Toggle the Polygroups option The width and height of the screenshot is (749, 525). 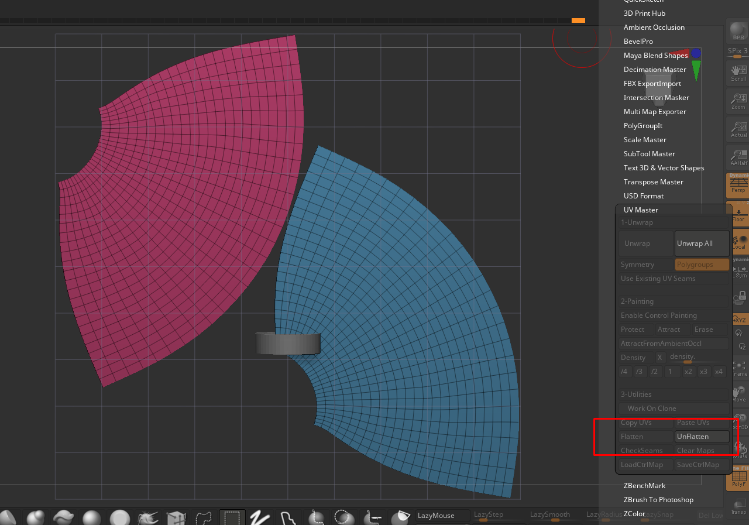702,265
